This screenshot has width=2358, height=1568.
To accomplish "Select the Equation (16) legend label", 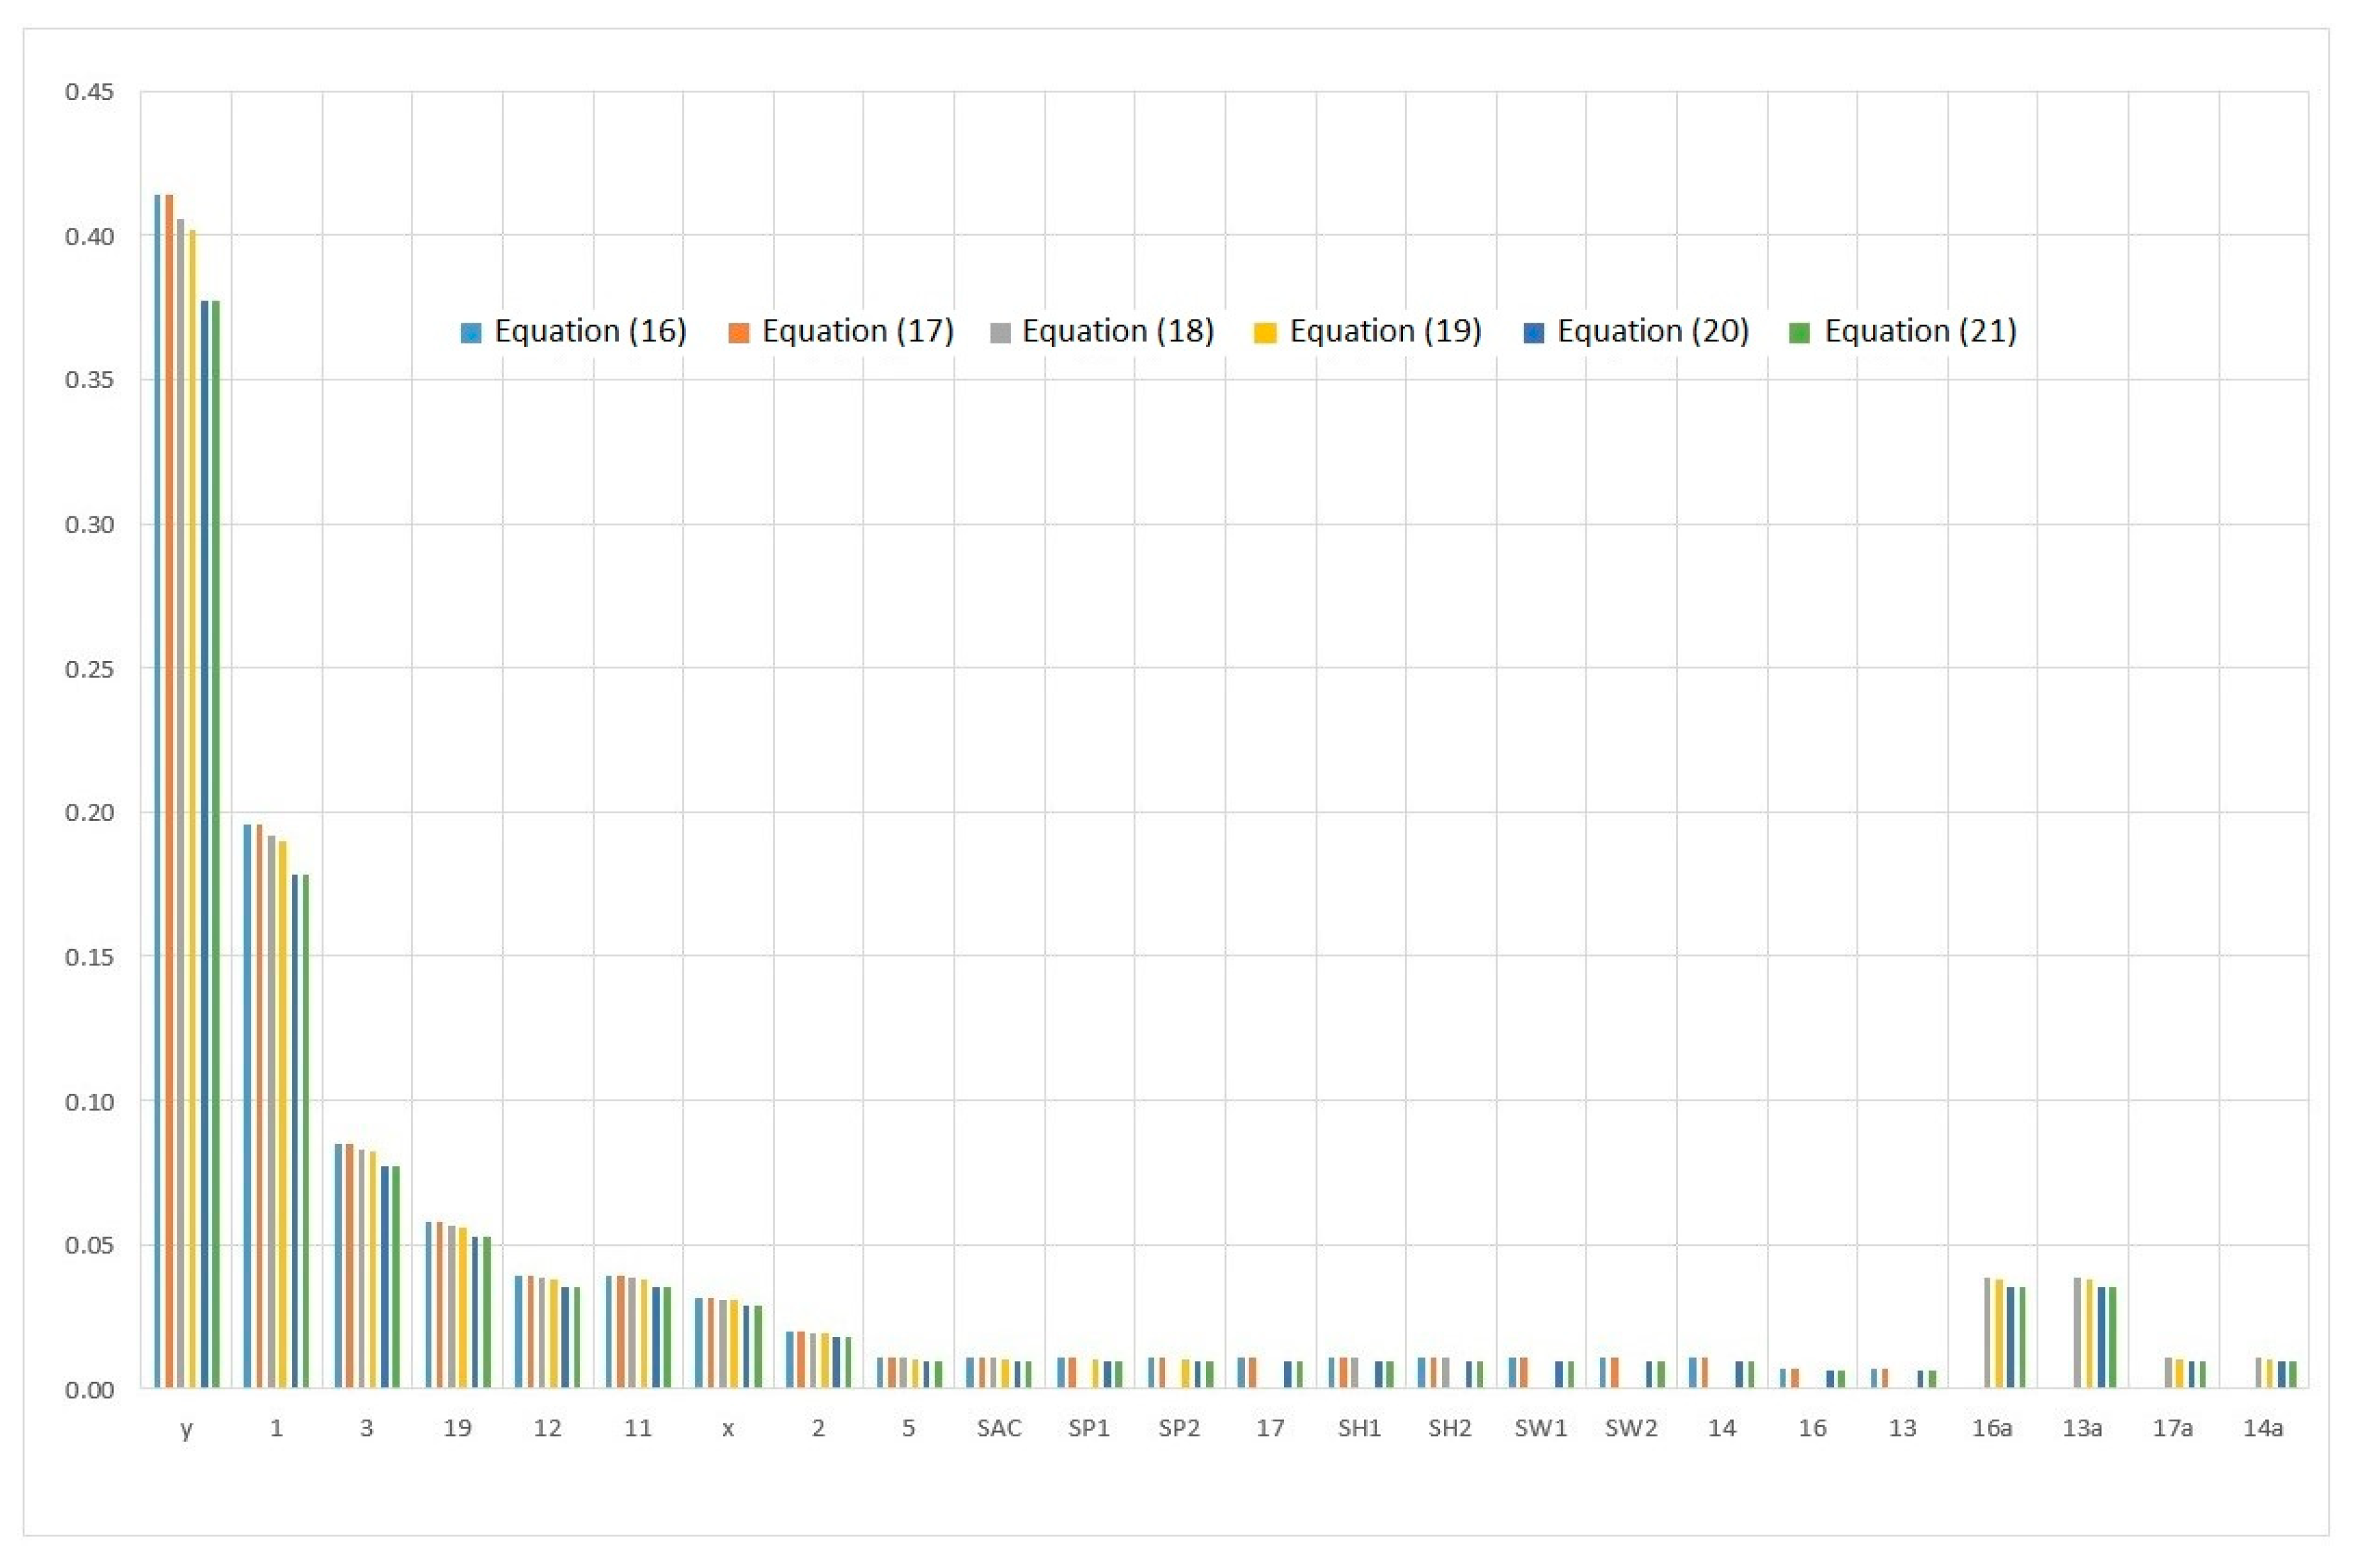I will [x=590, y=331].
